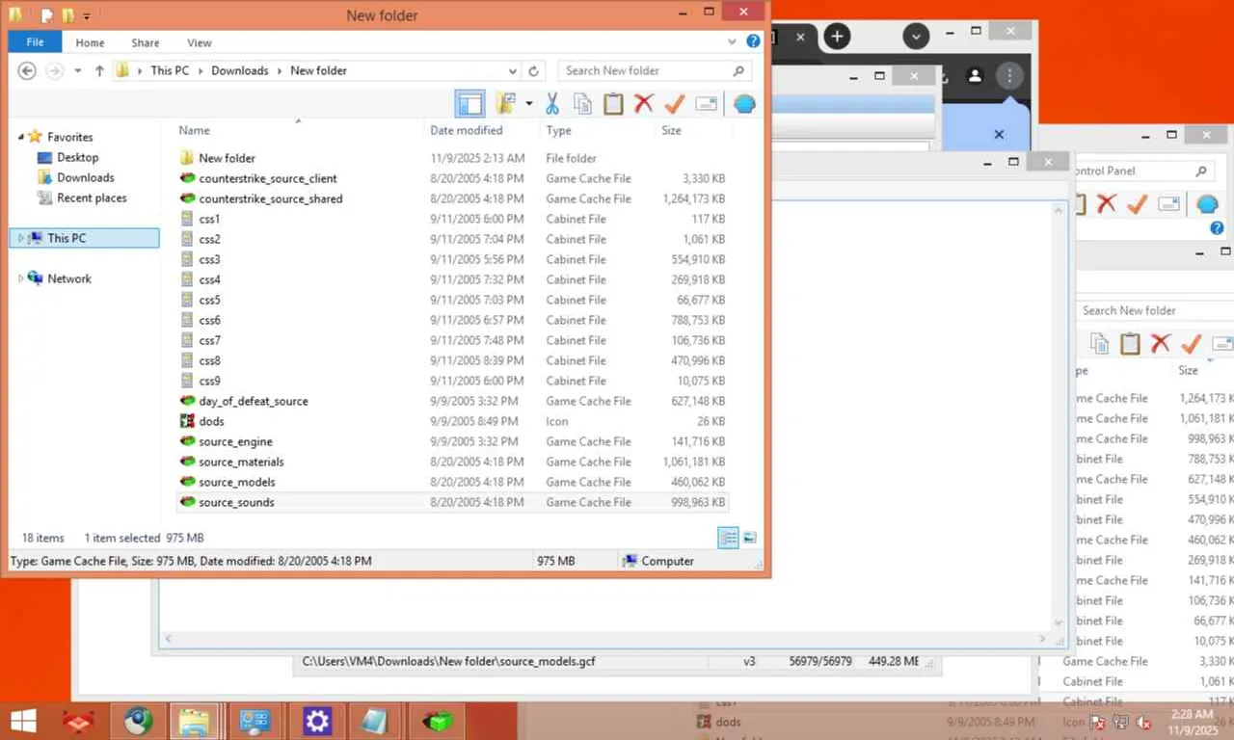
Task: Click the Cut scissors icon in New folder toolbar
Action: tap(552, 104)
